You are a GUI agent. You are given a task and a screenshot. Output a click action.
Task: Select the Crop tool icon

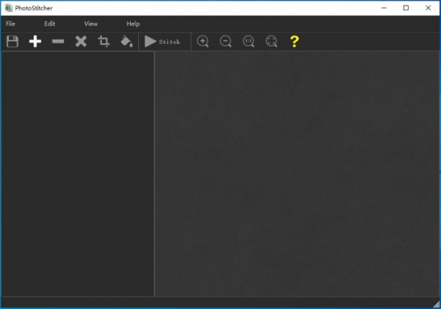tap(104, 41)
